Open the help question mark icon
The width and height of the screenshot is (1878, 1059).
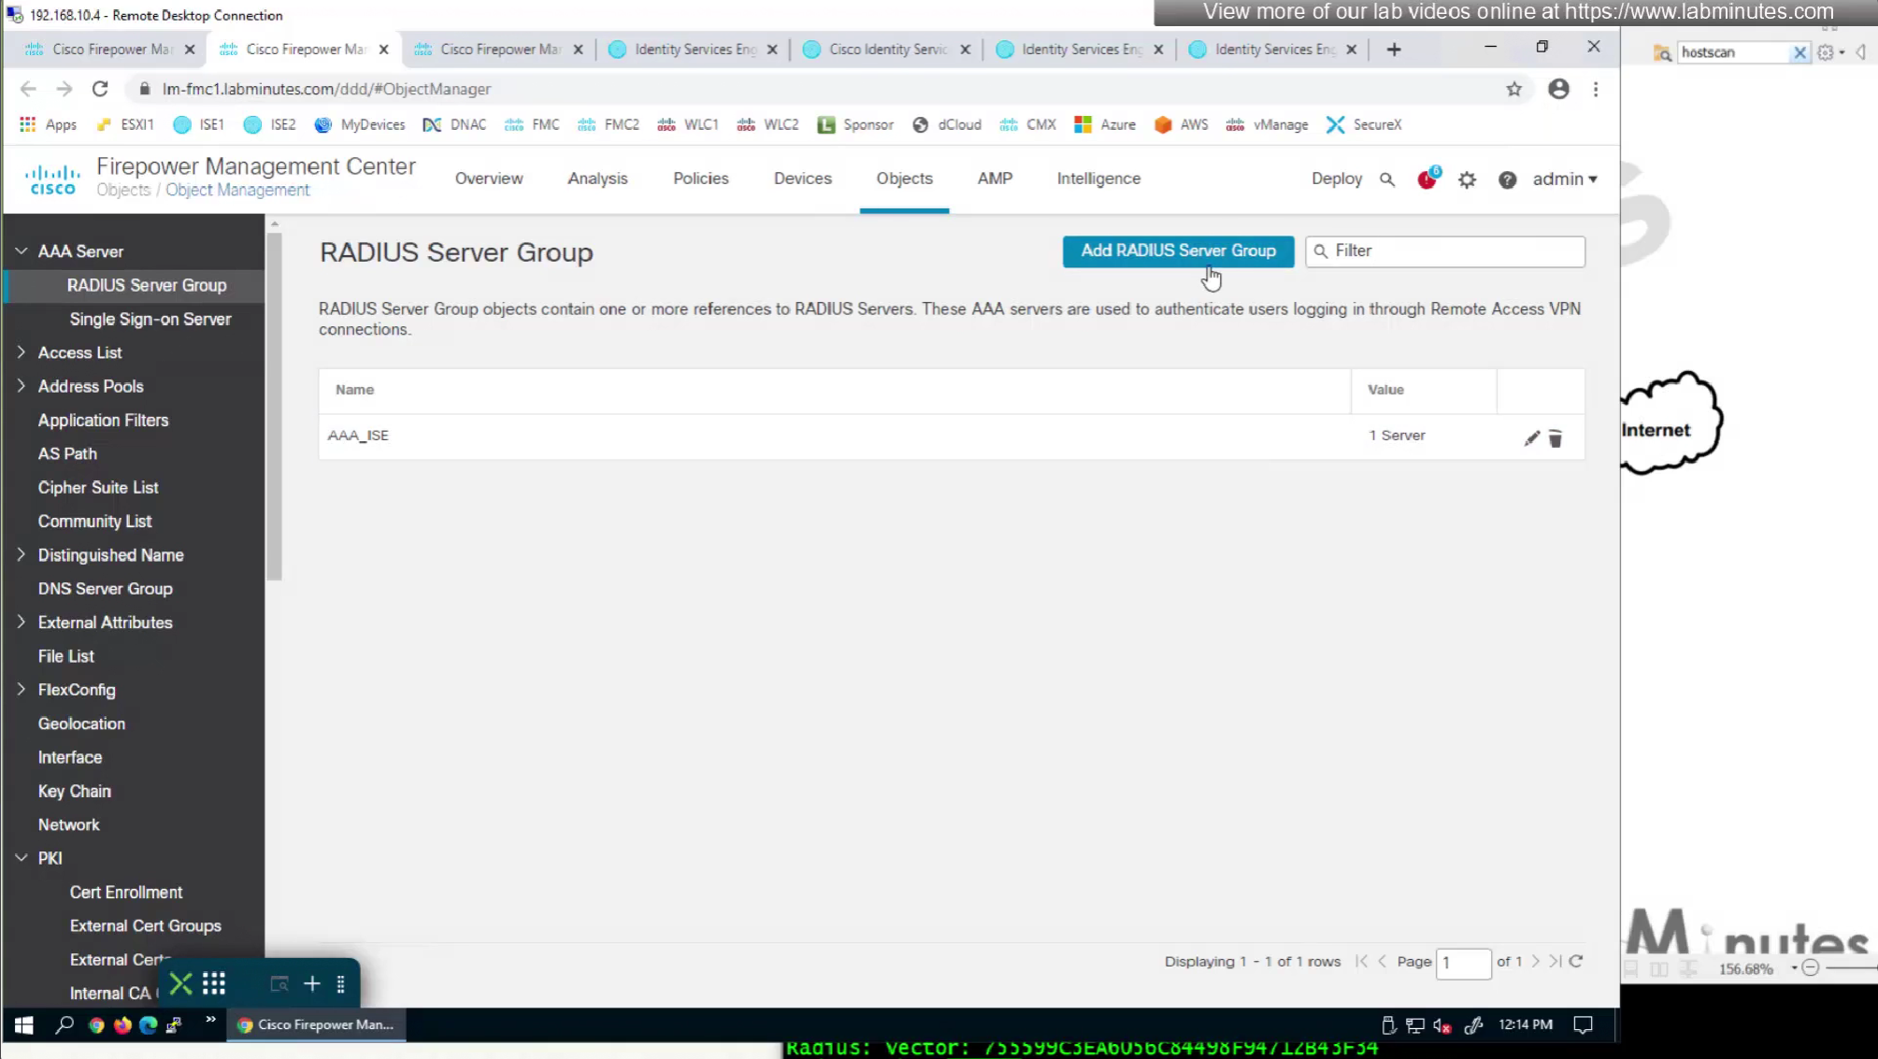coord(1507,179)
